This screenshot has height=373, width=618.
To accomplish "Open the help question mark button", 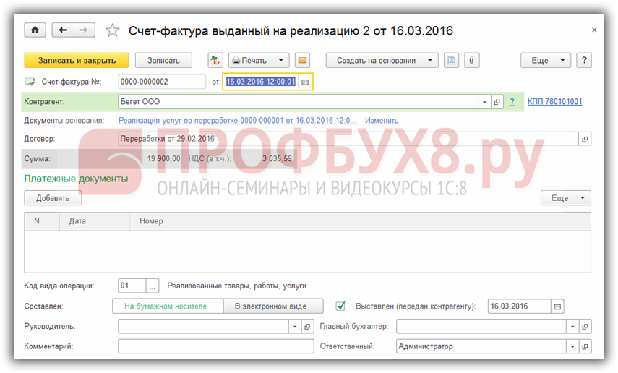I will tap(584, 61).
